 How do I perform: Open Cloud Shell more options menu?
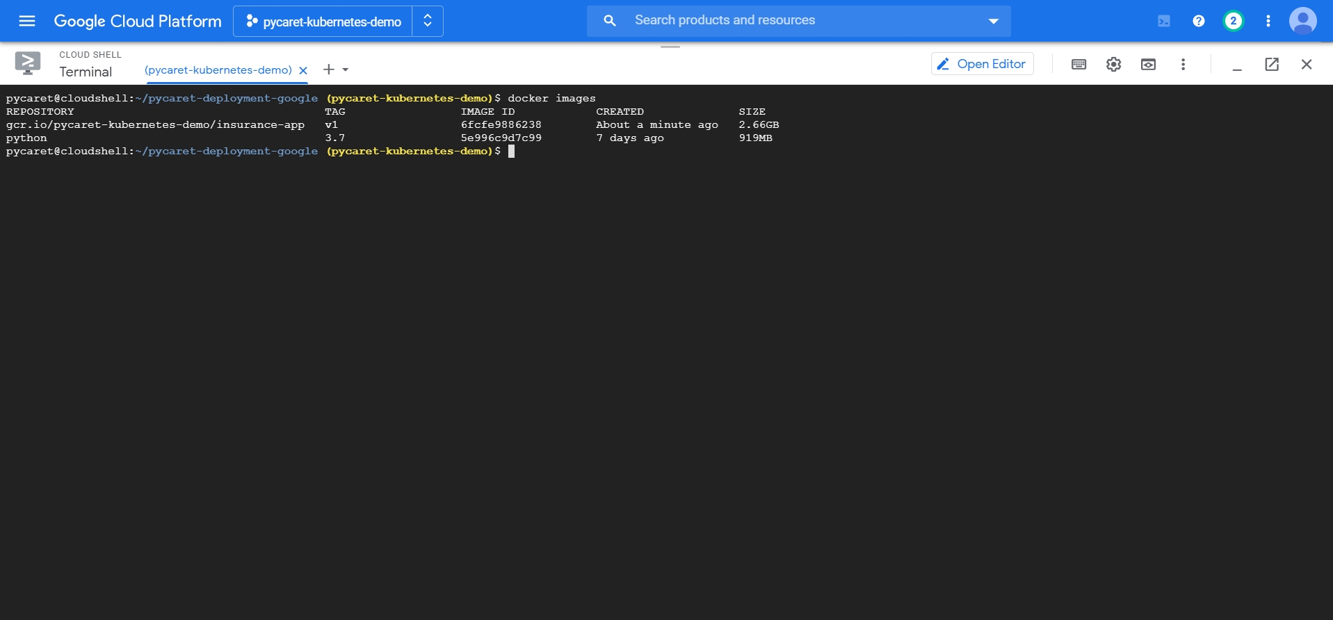1183,65
